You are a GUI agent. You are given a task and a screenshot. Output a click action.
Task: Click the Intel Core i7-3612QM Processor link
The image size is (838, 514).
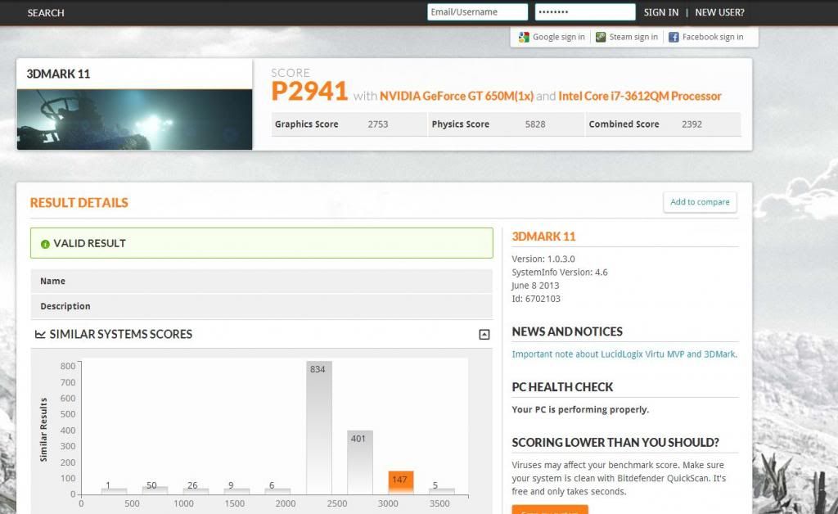click(x=640, y=97)
